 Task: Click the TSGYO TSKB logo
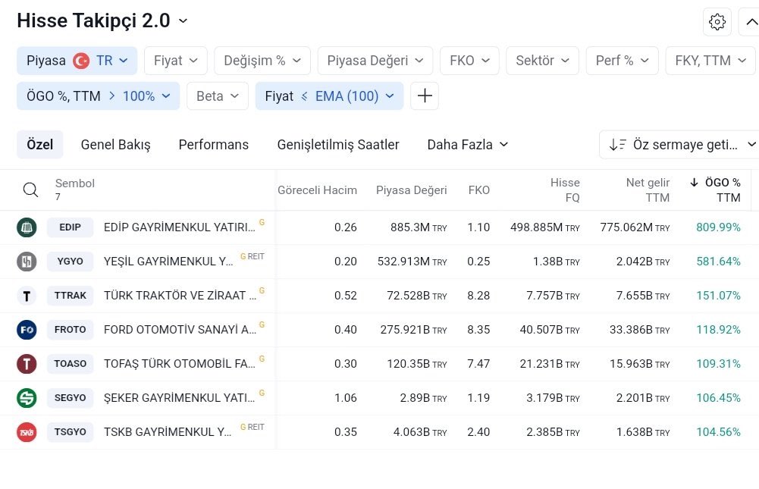click(x=27, y=432)
